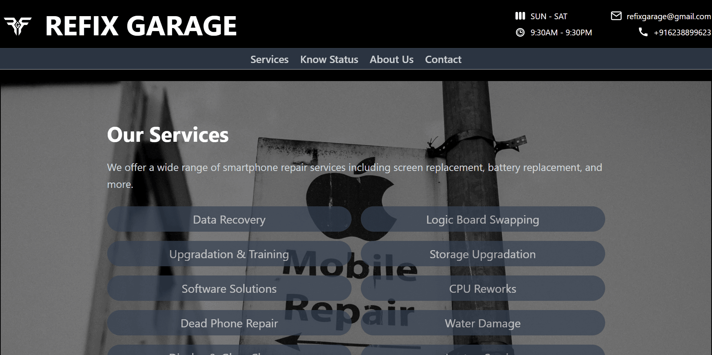The image size is (712, 355).
Task: Pick the Water Damage service
Action: (x=483, y=323)
